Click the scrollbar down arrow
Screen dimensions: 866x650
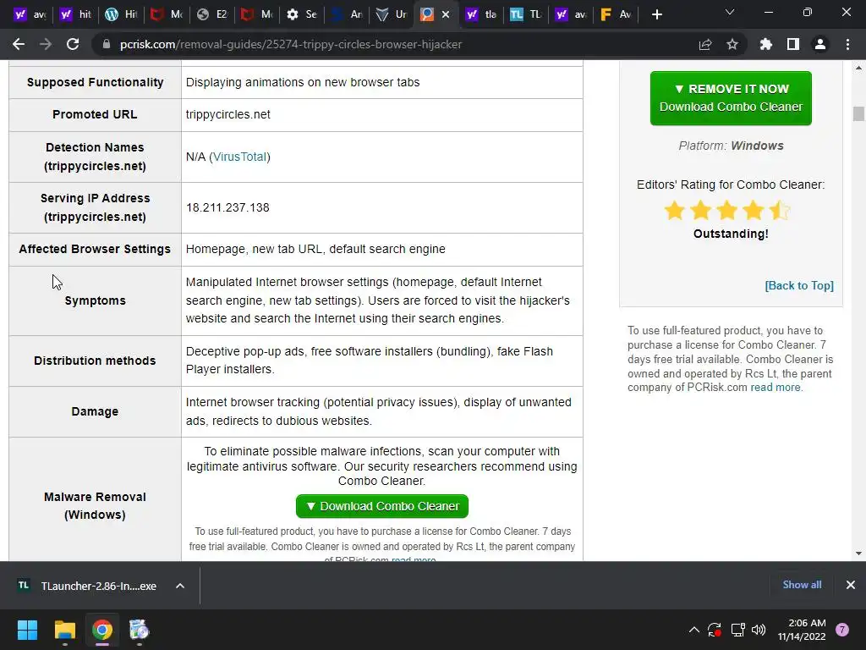[858, 554]
